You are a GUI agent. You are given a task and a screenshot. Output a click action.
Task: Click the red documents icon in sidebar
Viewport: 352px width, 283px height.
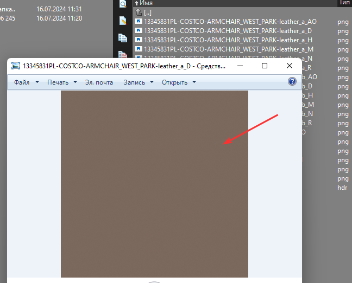(x=123, y=54)
